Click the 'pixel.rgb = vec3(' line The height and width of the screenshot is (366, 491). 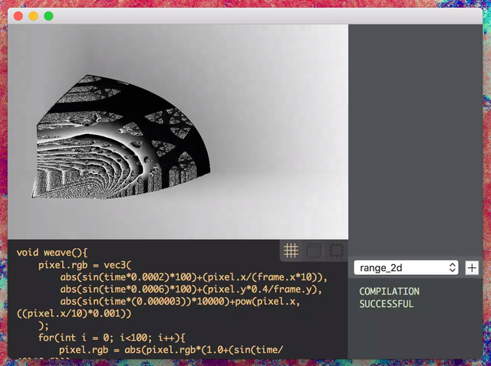click(x=84, y=265)
